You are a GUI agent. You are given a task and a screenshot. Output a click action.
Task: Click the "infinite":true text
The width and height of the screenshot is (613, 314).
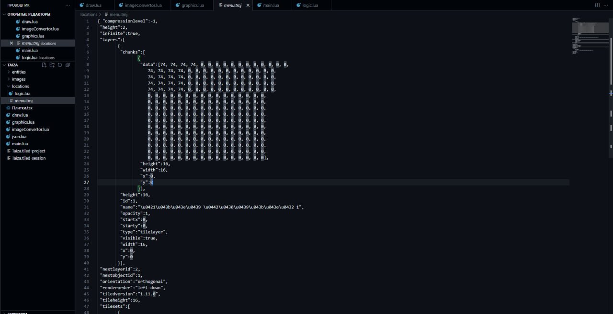tap(120, 33)
